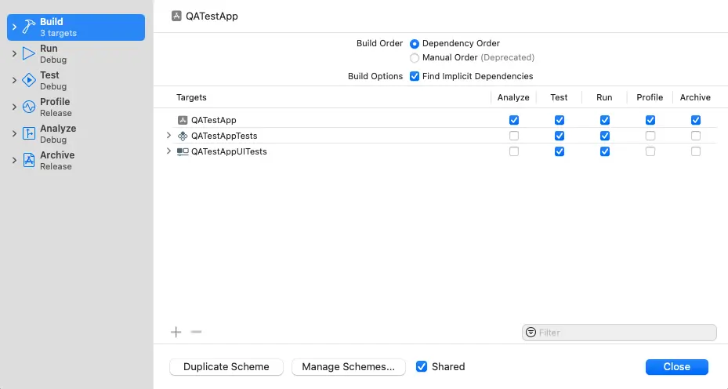Click the minus icon to remove target
The width and height of the screenshot is (728, 389).
point(197,332)
